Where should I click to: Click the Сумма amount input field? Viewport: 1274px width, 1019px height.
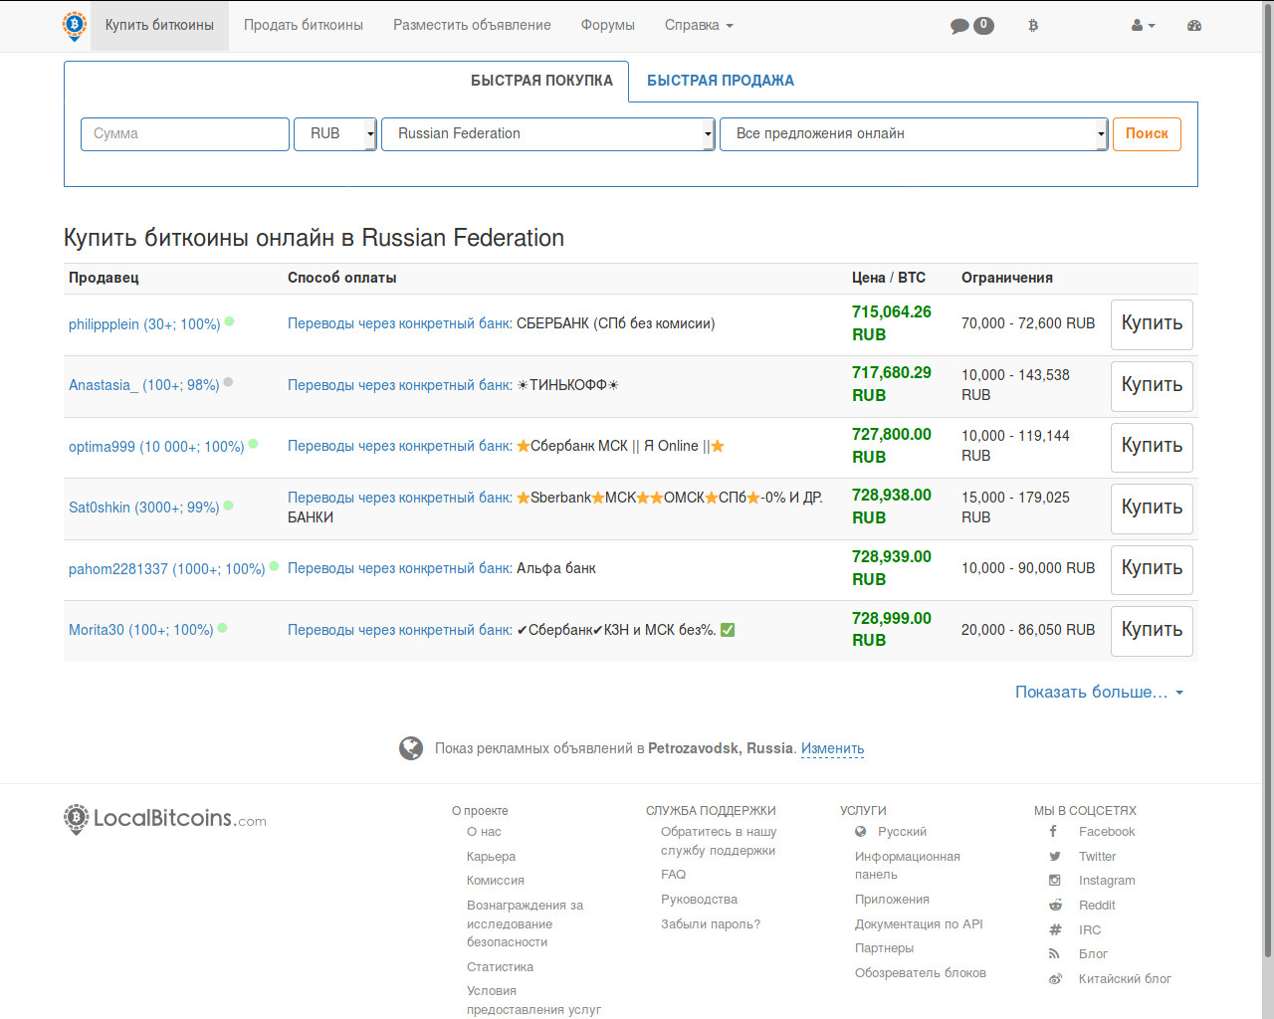click(185, 134)
